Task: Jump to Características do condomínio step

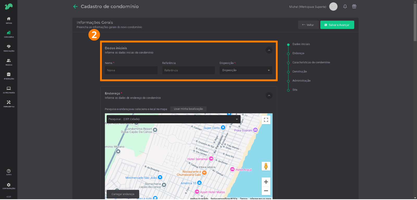Action: tap(311, 62)
